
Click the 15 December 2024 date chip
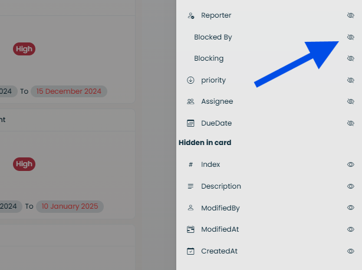(69, 91)
